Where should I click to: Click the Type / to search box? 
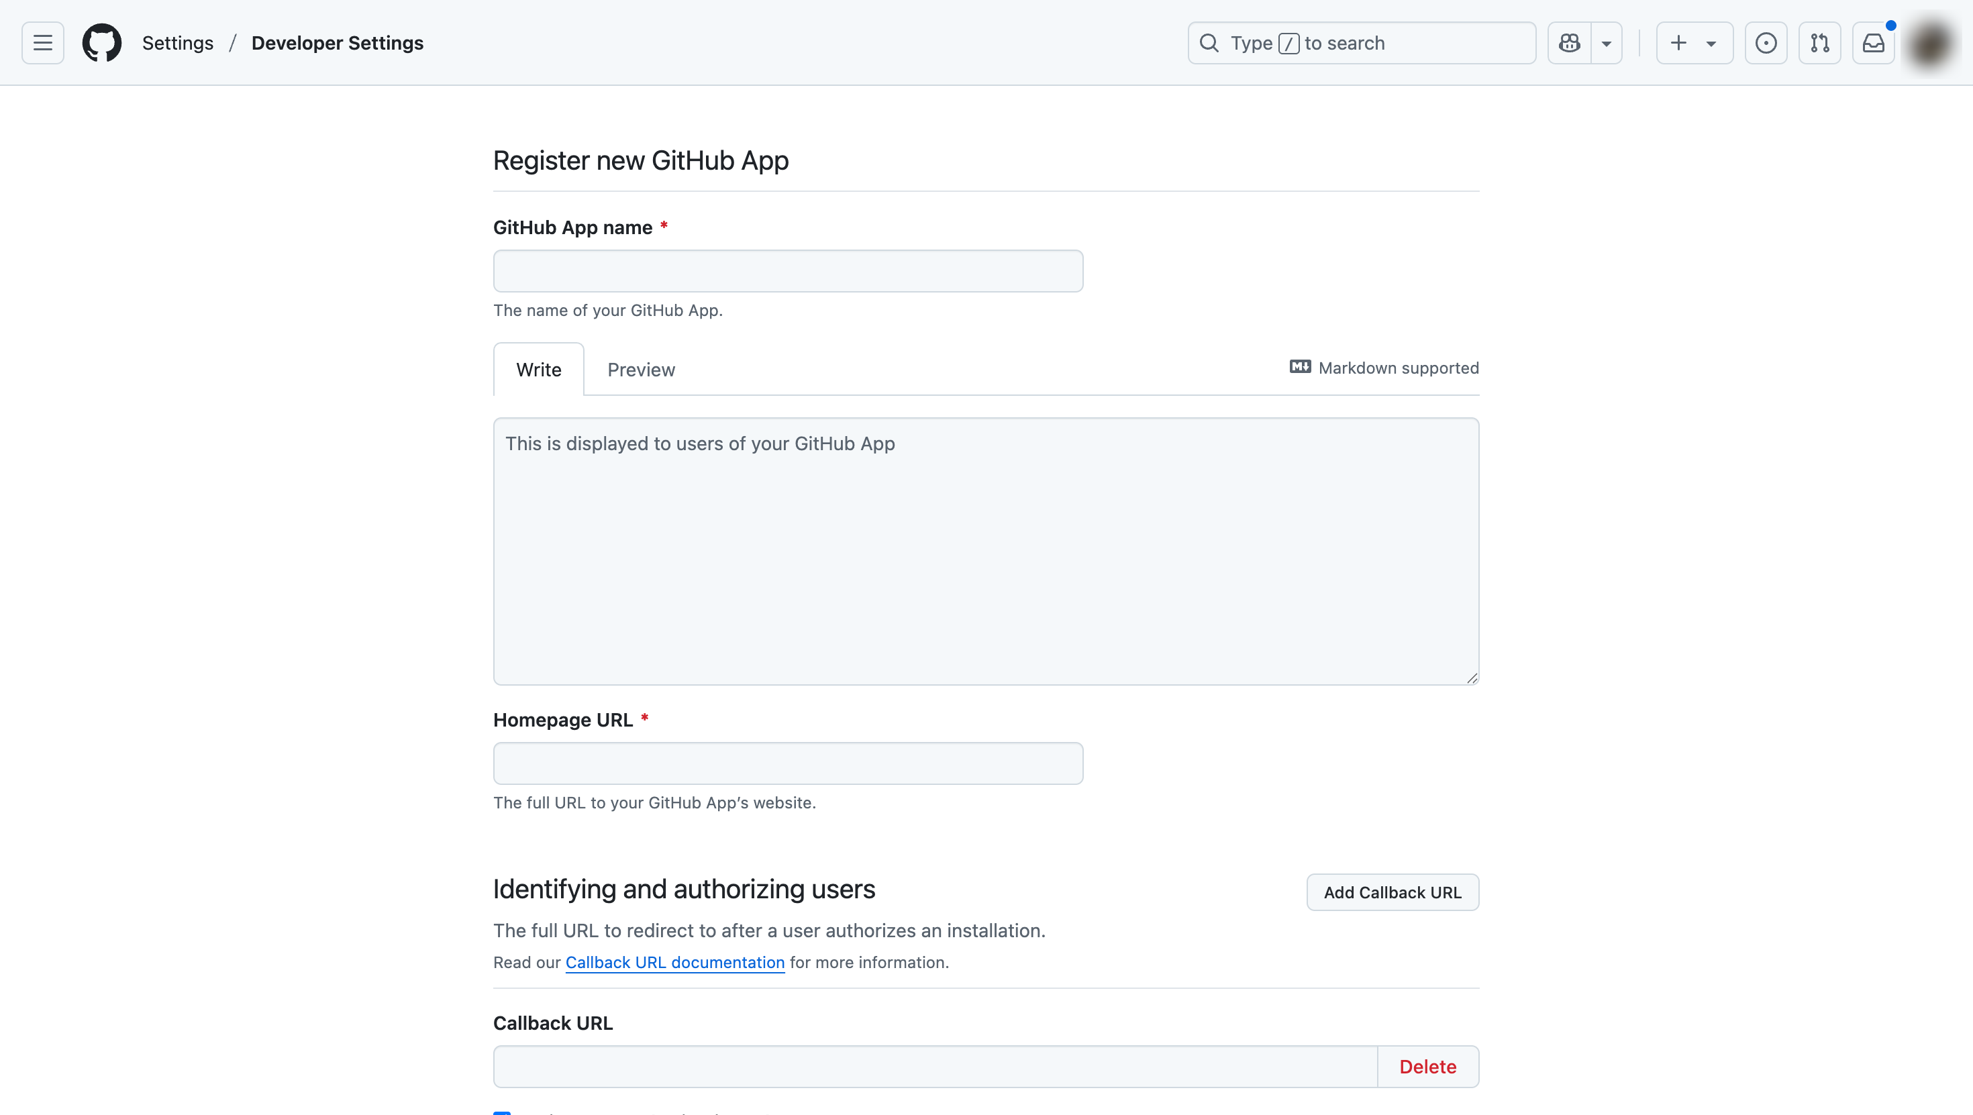point(1361,43)
